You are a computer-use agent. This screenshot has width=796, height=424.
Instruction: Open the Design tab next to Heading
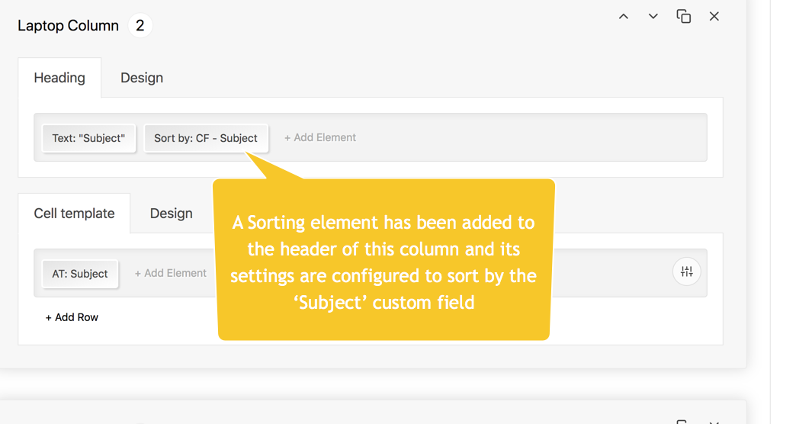[x=142, y=78]
